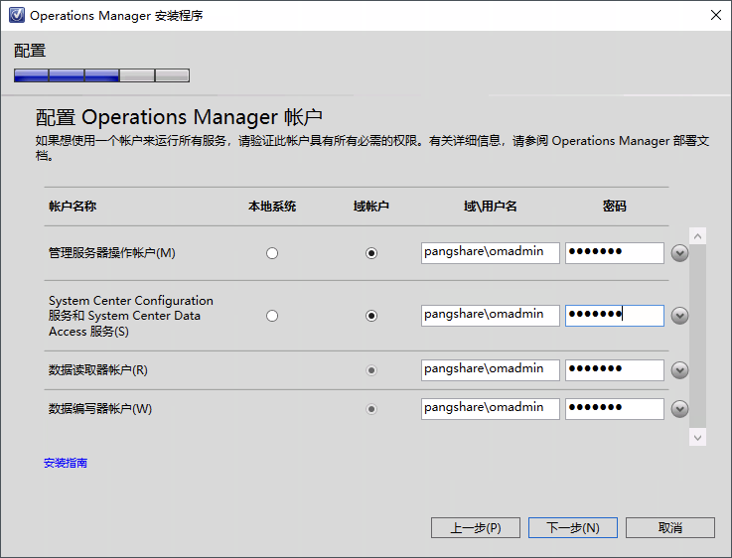Click the 数据读取器帐户(R) label
The width and height of the screenshot is (732, 558).
pos(98,370)
